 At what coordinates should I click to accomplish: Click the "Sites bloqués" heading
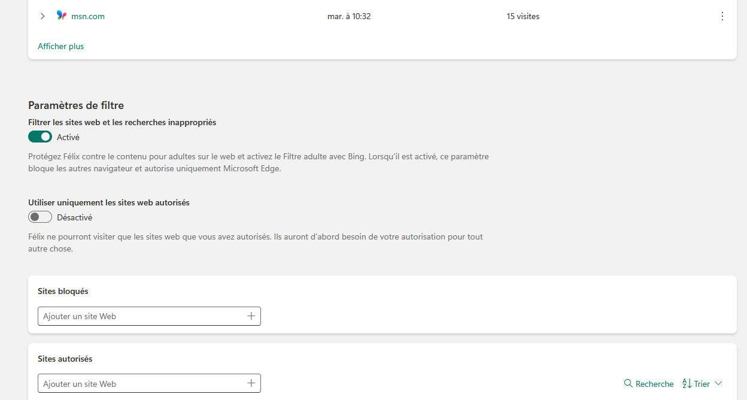coord(63,291)
